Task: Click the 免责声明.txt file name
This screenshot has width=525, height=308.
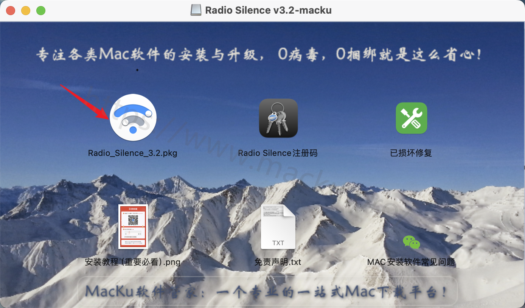Action: (x=278, y=262)
